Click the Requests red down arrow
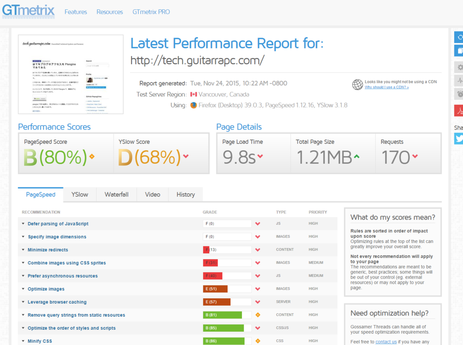Screen dimensions: 463x345 point(415,156)
